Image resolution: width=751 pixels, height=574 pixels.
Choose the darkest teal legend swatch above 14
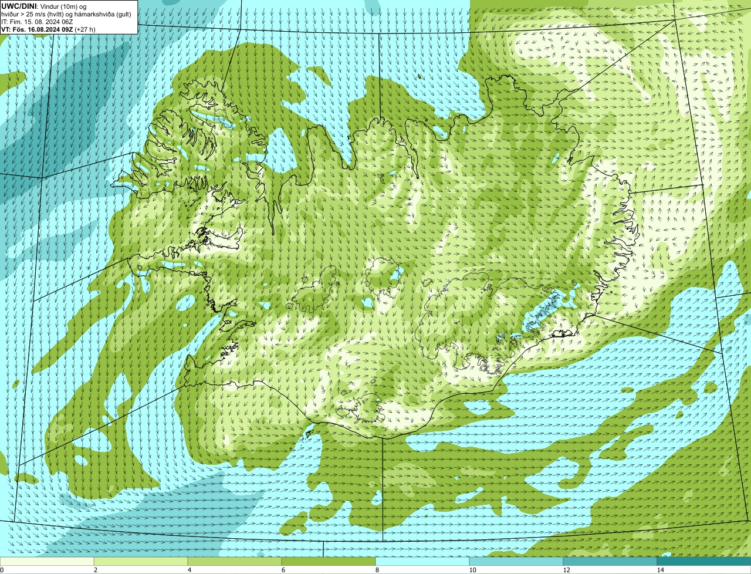click(704, 561)
